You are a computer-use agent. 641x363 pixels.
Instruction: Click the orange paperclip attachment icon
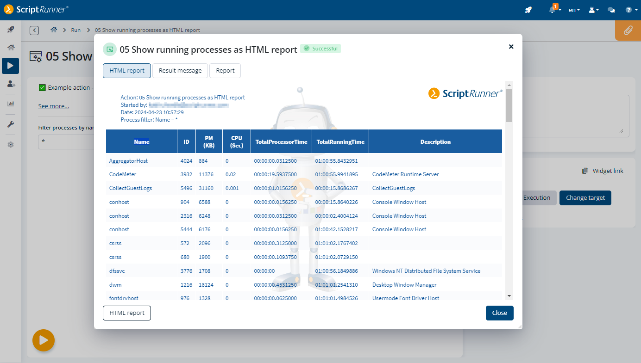point(628,31)
